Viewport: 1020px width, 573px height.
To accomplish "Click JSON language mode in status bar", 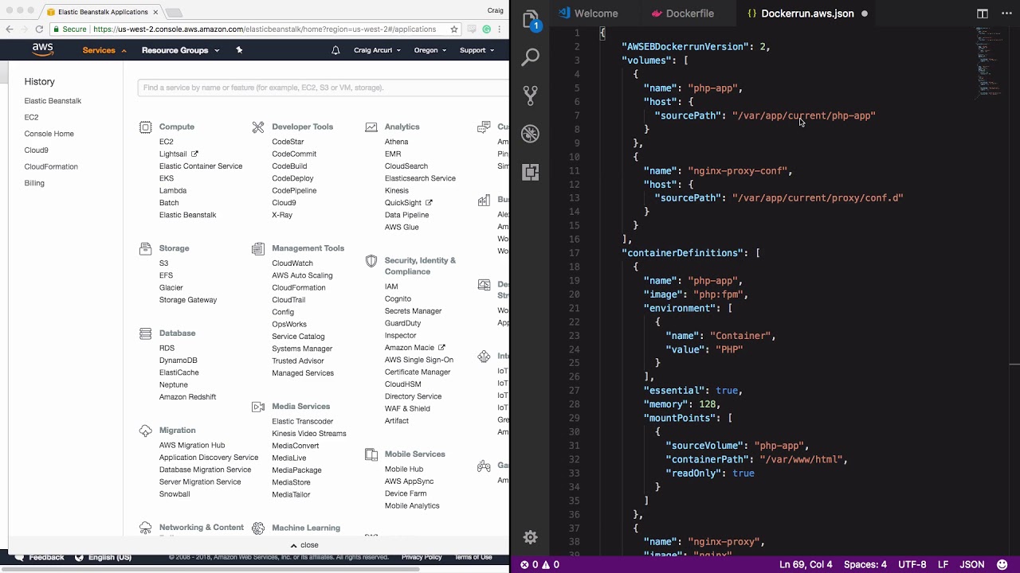I will (971, 564).
